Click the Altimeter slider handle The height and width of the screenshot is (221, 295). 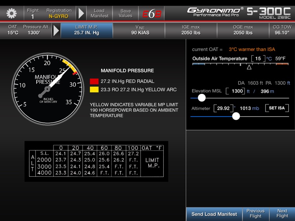[x=236, y=116]
